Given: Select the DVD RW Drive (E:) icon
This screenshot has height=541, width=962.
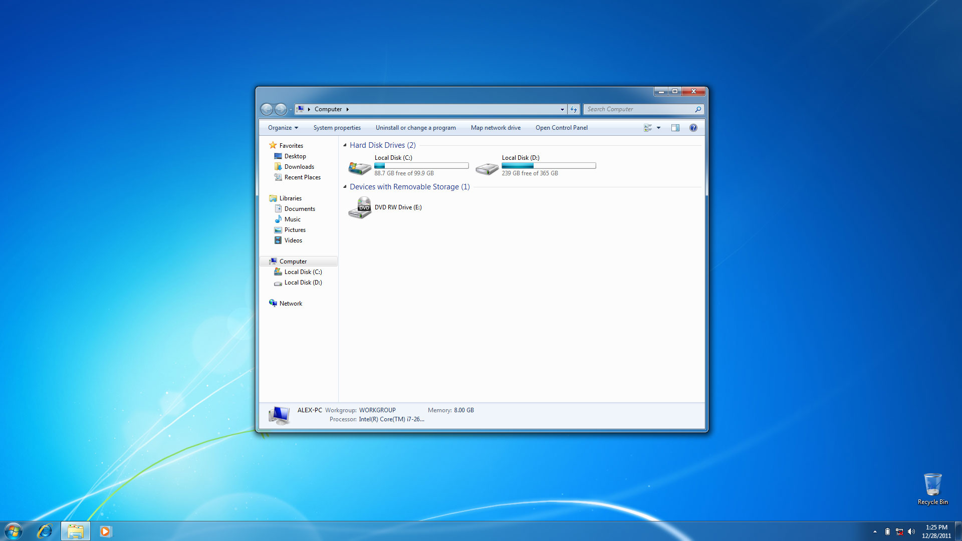Looking at the screenshot, I should point(360,207).
